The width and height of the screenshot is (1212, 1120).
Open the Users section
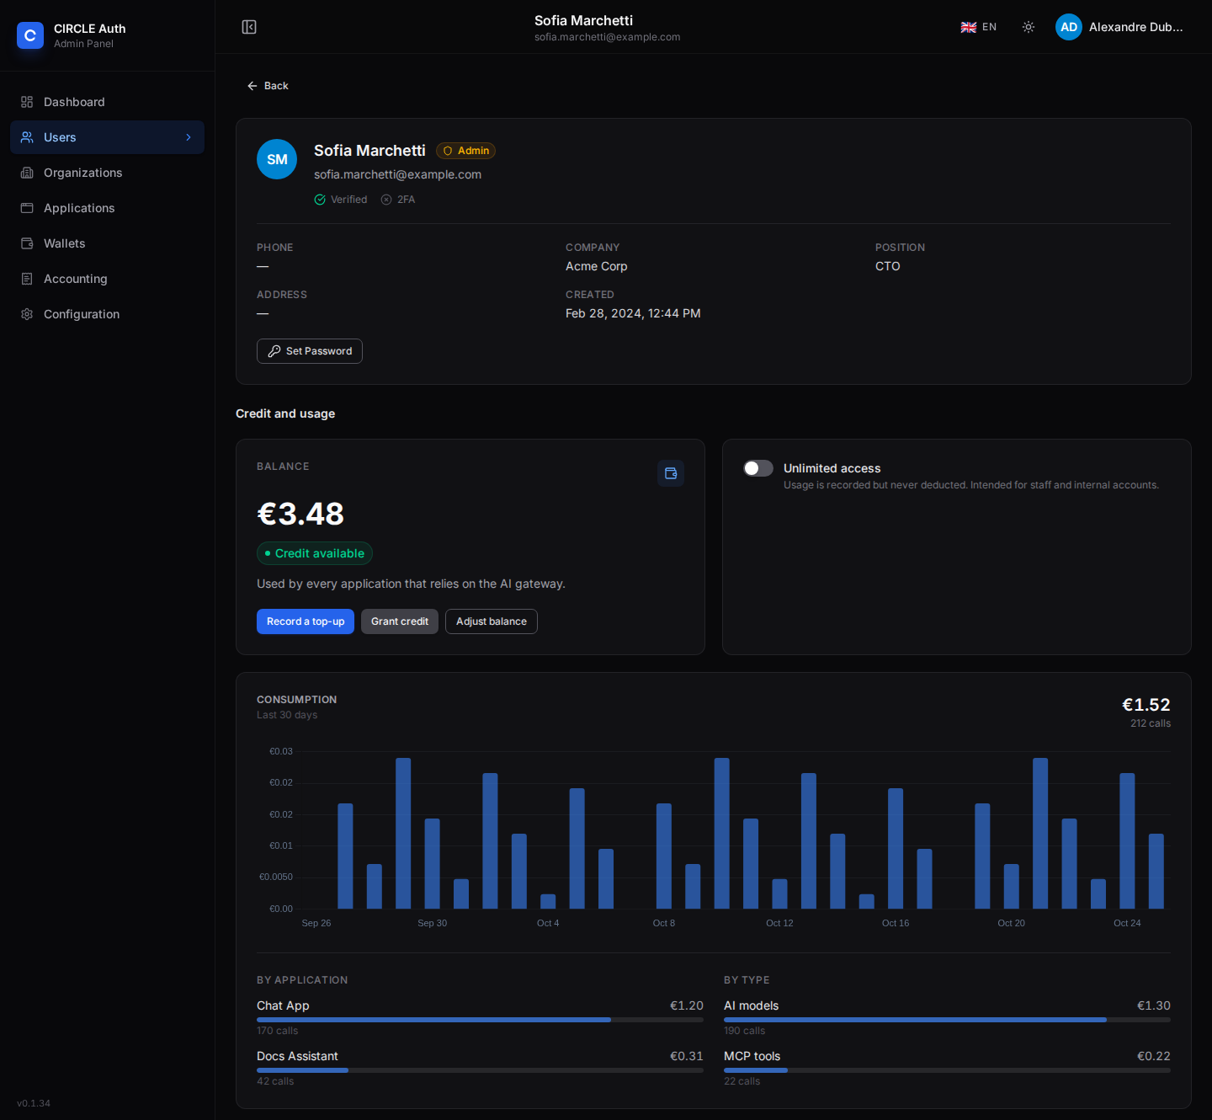[x=107, y=137]
